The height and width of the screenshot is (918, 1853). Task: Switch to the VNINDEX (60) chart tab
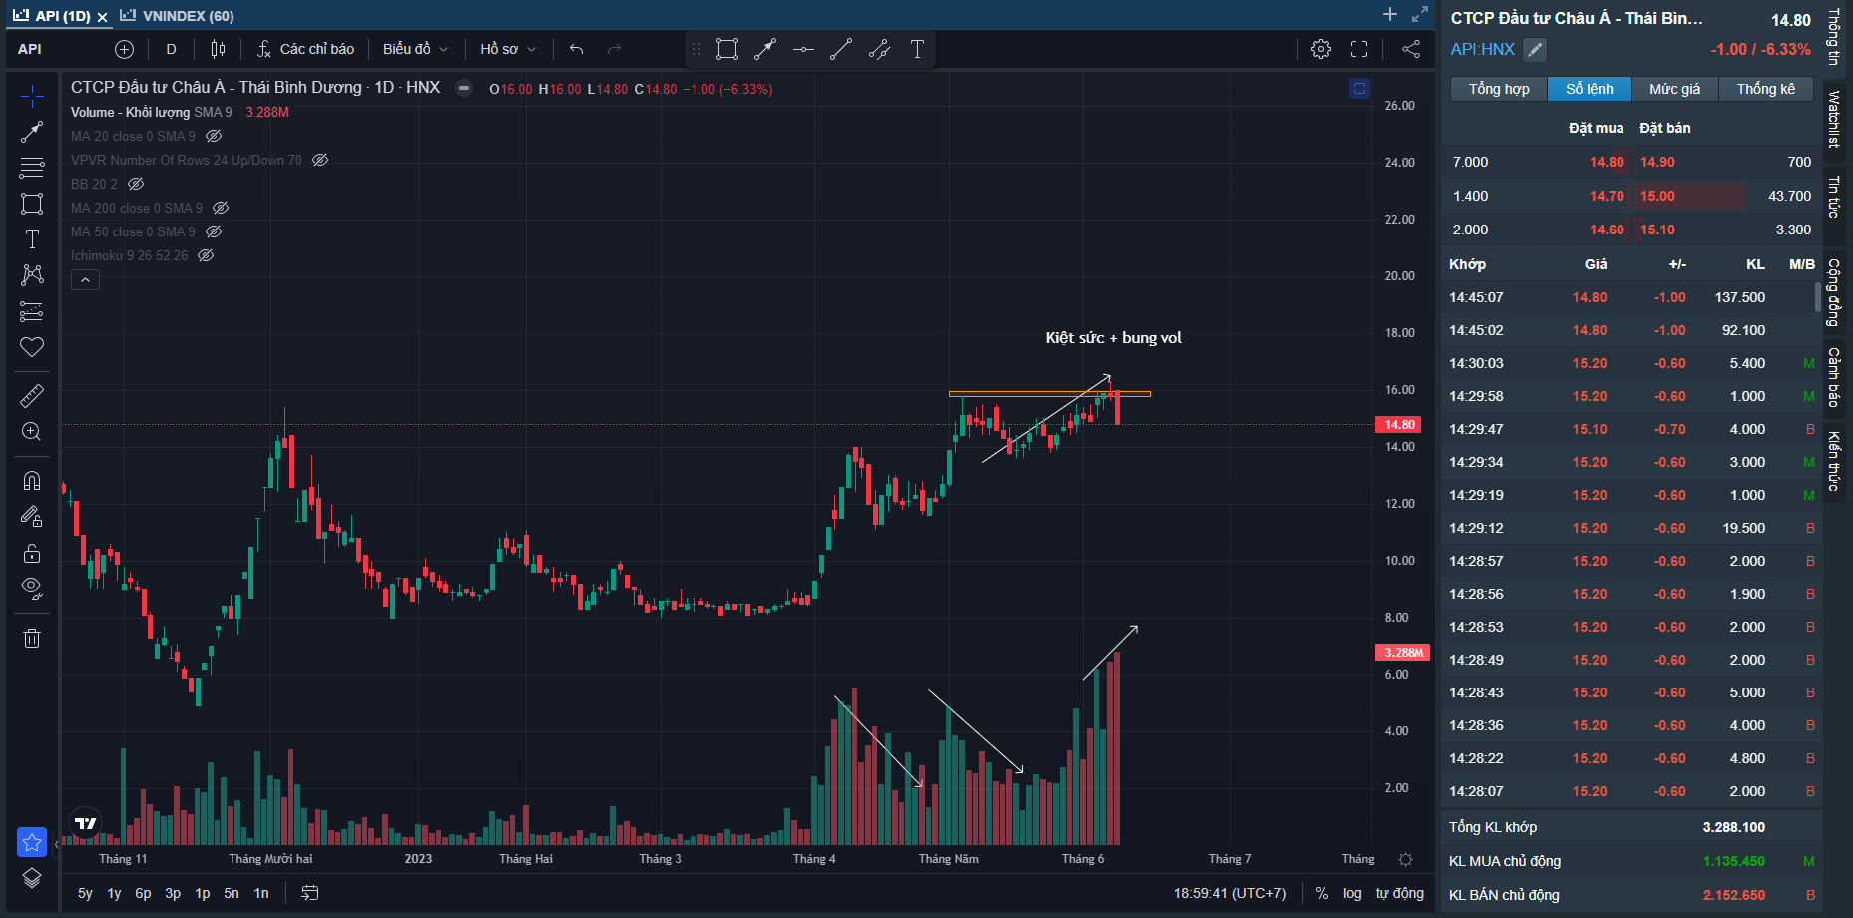pyautogui.click(x=178, y=16)
